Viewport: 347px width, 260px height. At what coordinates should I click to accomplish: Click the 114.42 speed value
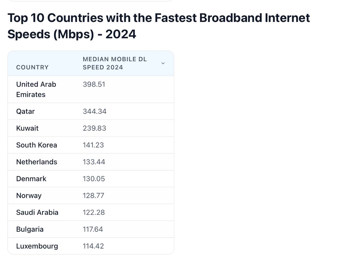coord(93,246)
